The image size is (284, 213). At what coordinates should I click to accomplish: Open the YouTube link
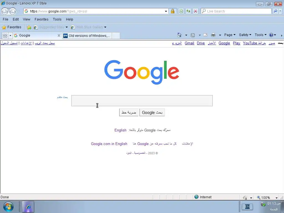[x=250, y=43]
